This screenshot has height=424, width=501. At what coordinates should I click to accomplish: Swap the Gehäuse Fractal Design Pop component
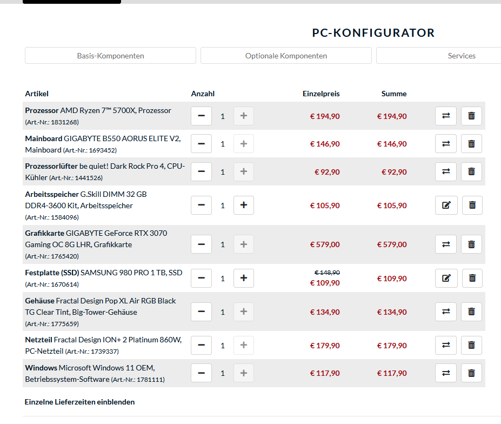446,312
